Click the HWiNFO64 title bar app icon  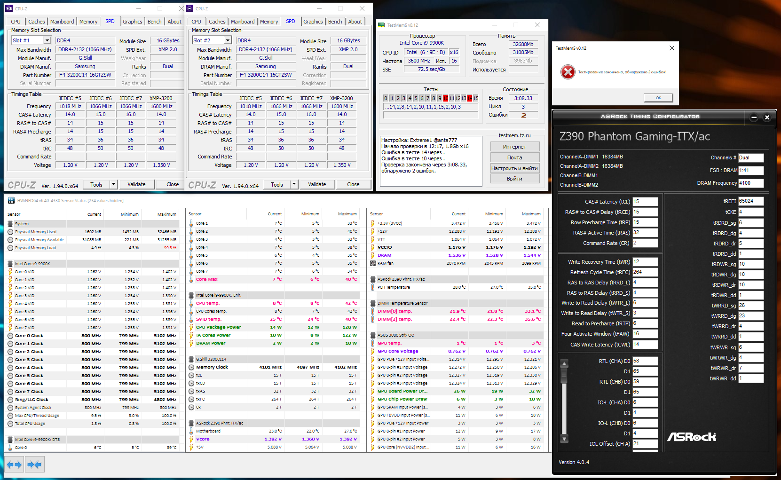click(11, 200)
